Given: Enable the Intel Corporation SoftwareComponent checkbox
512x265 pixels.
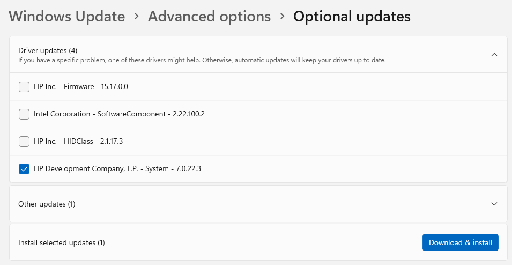Looking at the screenshot, I should point(24,114).
